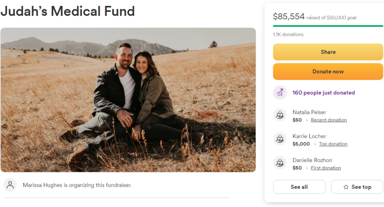Click the donor icon beside Natalia Pelser
This screenshot has height=207, width=384.
tap(280, 115)
